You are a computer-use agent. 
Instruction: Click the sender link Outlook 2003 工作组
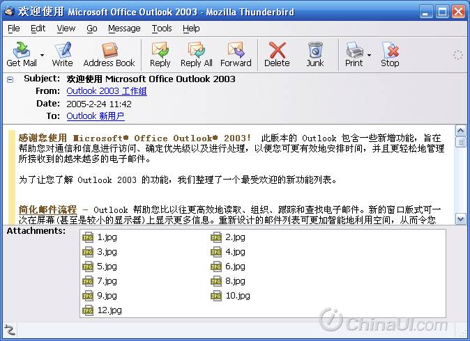tap(106, 91)
